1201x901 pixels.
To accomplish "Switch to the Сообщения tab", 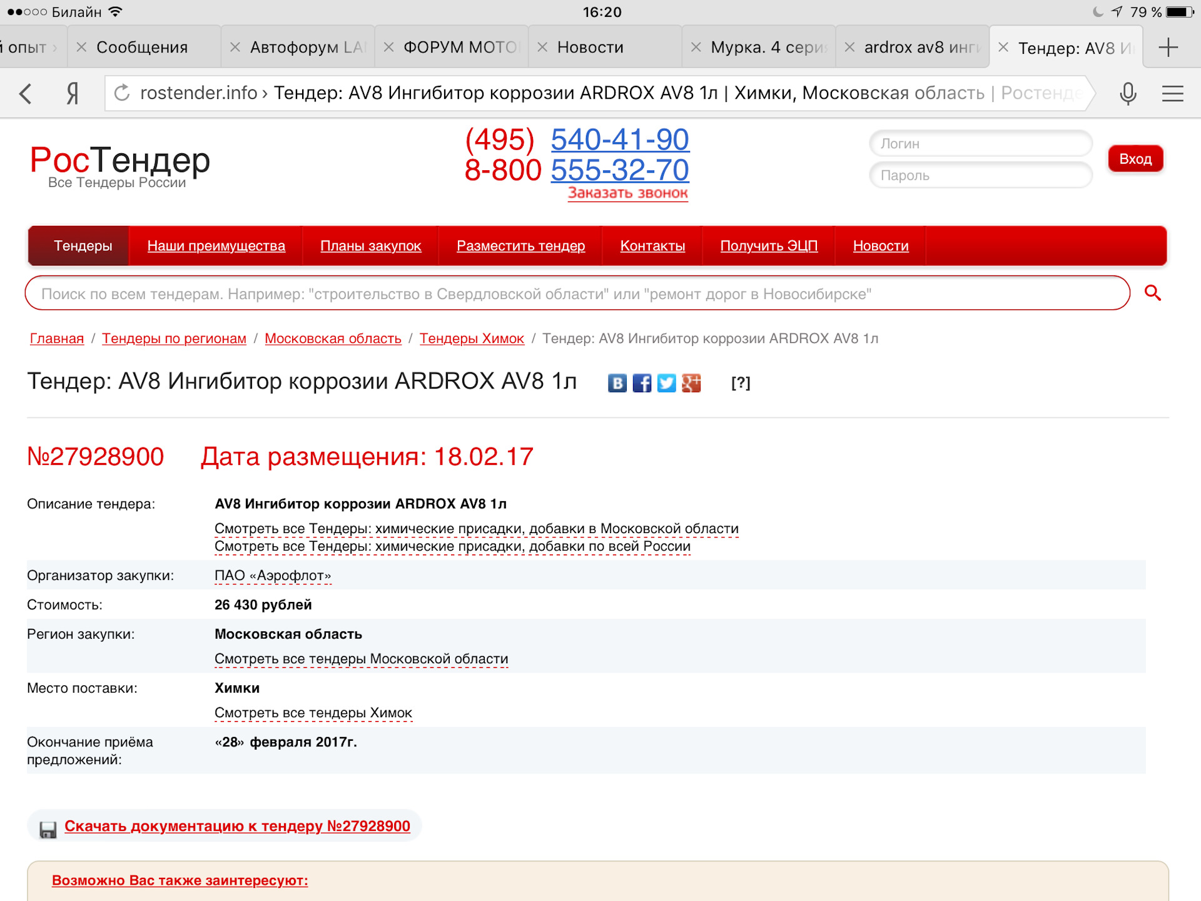I will (142, 48).
